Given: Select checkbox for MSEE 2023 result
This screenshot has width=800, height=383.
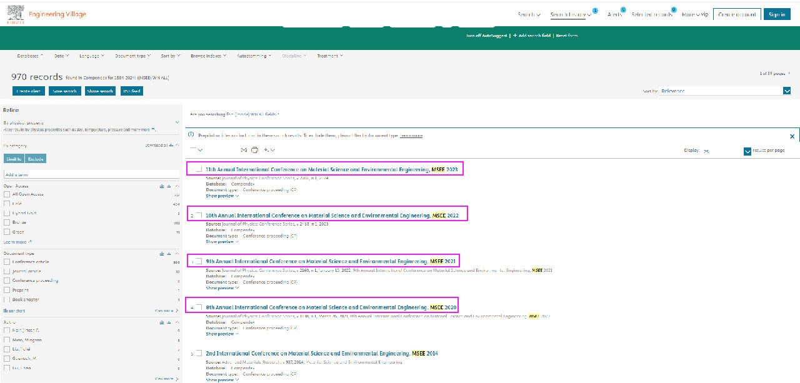Looking at the screenshot, I should pyautogui.click(x=199, y=169).
